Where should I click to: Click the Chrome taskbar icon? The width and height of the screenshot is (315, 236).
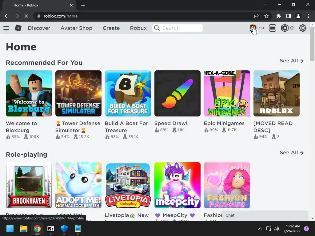[37, 229]
